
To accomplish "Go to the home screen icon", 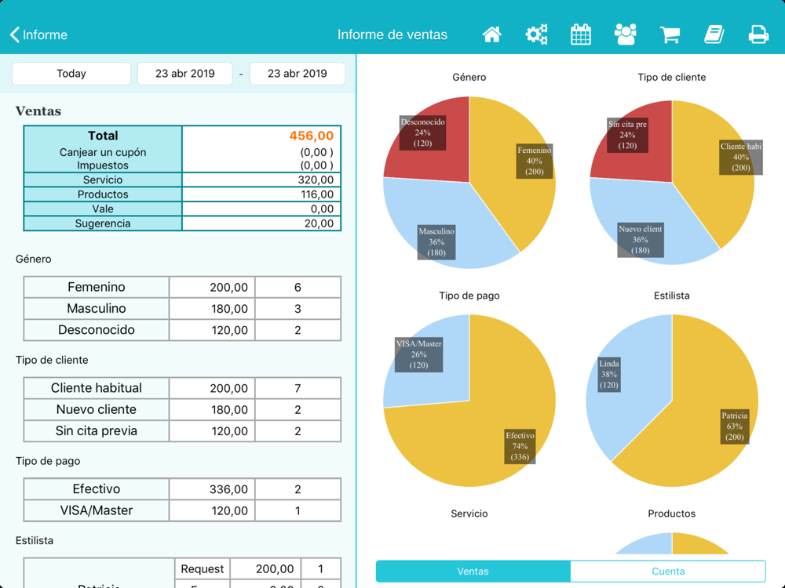I will [491, 34].
